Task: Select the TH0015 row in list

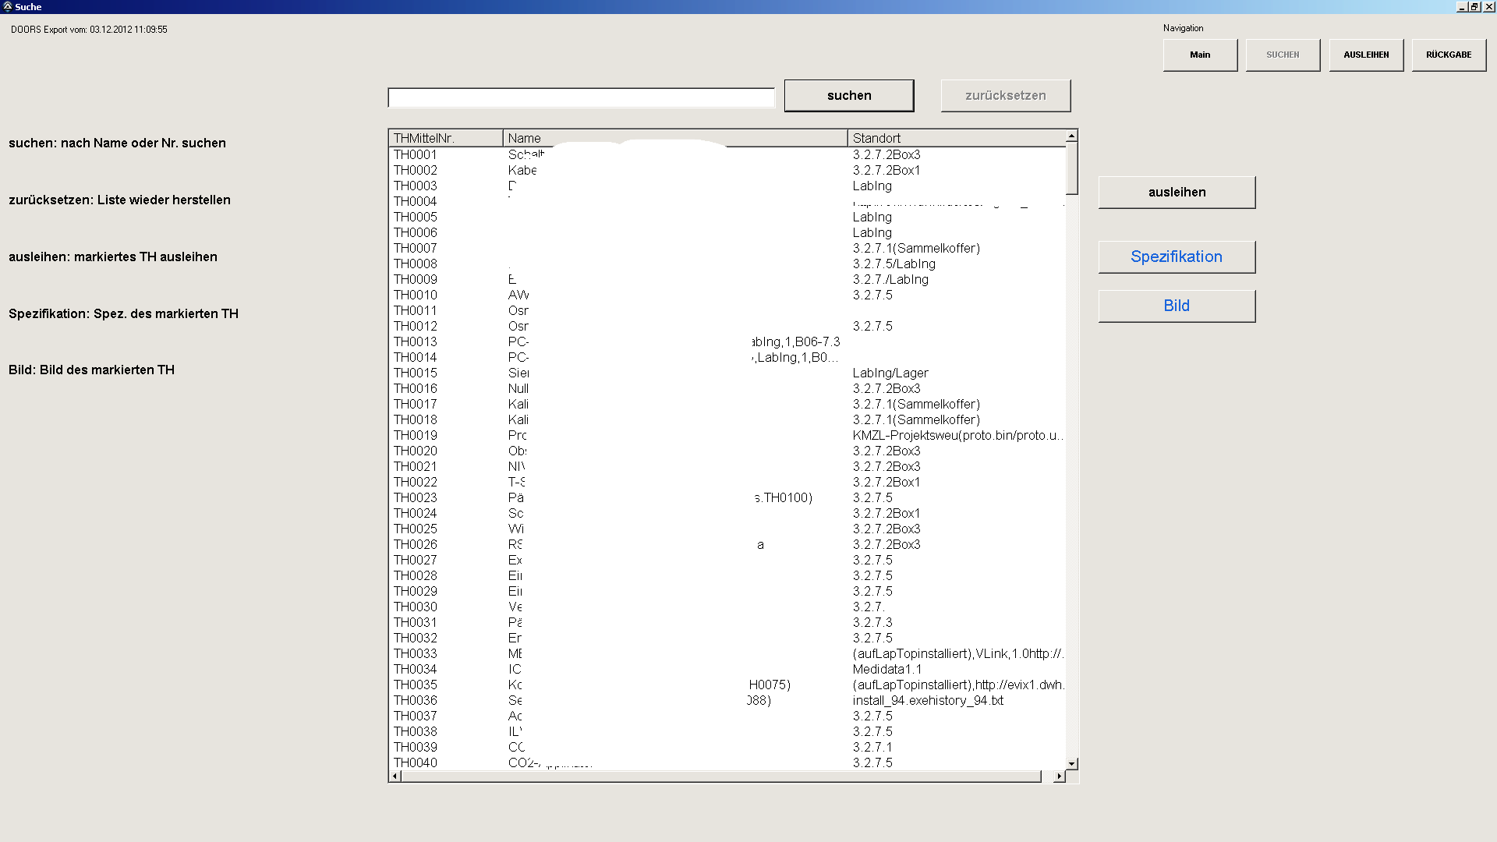Action: (x=416, y=373)
